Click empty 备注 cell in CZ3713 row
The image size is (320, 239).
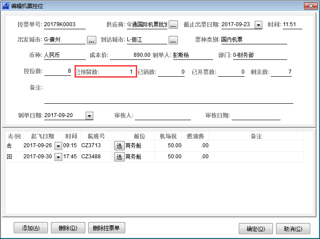tap(257, 146)
